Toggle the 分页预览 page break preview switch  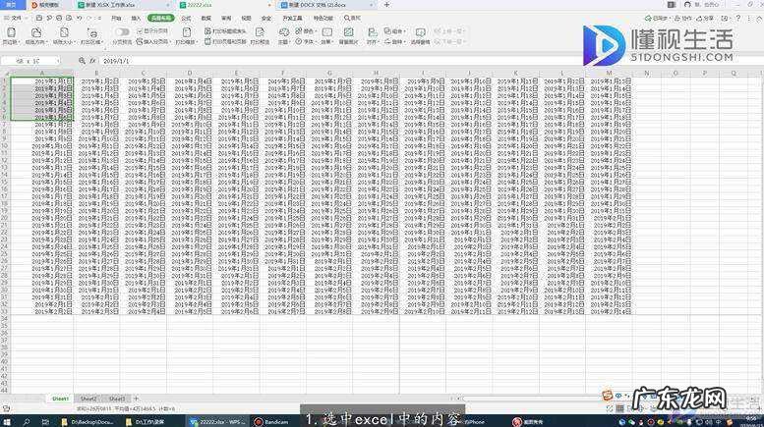[x=122, y=32]
